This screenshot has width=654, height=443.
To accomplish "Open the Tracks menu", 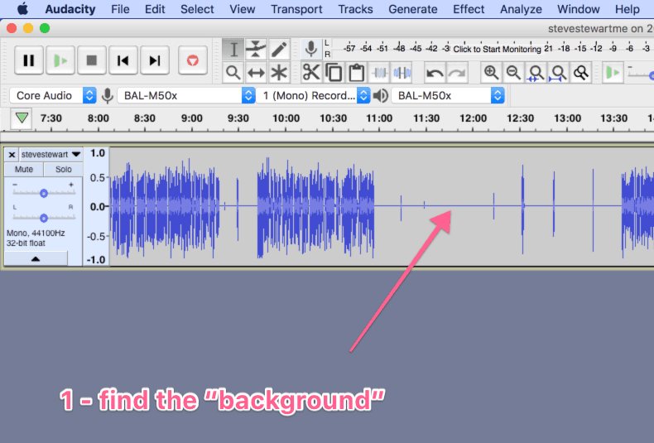I will pyautogui.click(x=355, y=9).
